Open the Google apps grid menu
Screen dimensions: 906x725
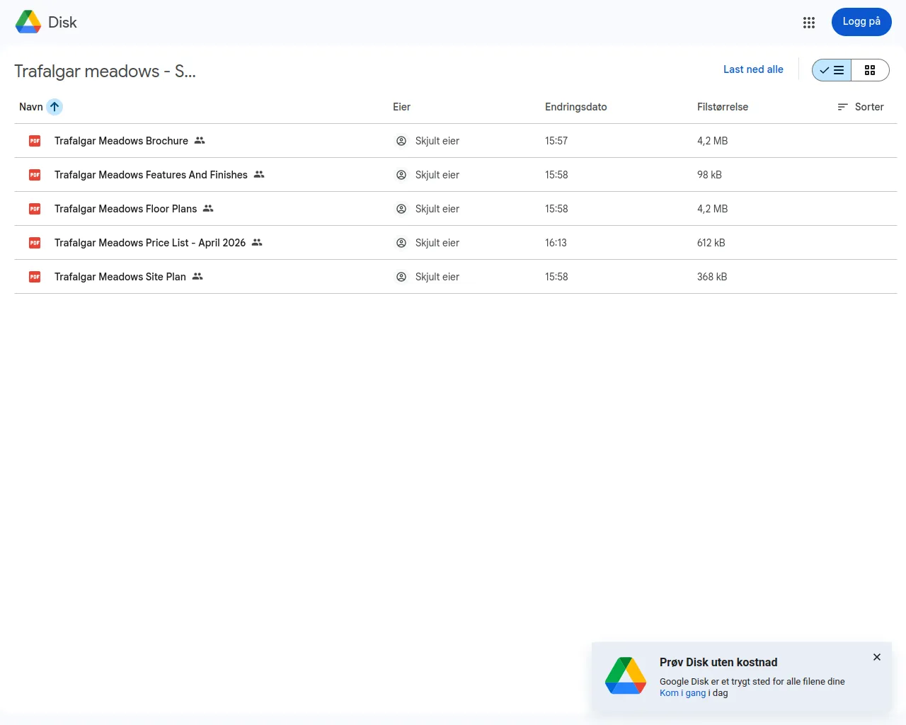(809, 22)
